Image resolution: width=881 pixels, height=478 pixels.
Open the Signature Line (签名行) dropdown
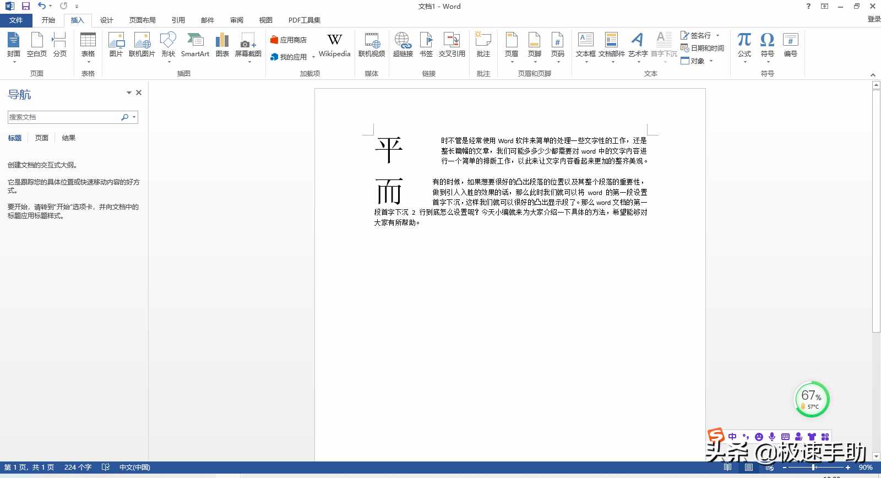[x=717, y=35]
